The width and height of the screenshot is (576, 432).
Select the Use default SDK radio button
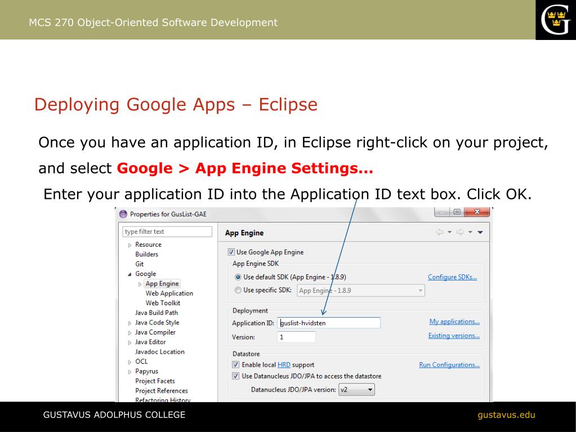coord(238,277)
